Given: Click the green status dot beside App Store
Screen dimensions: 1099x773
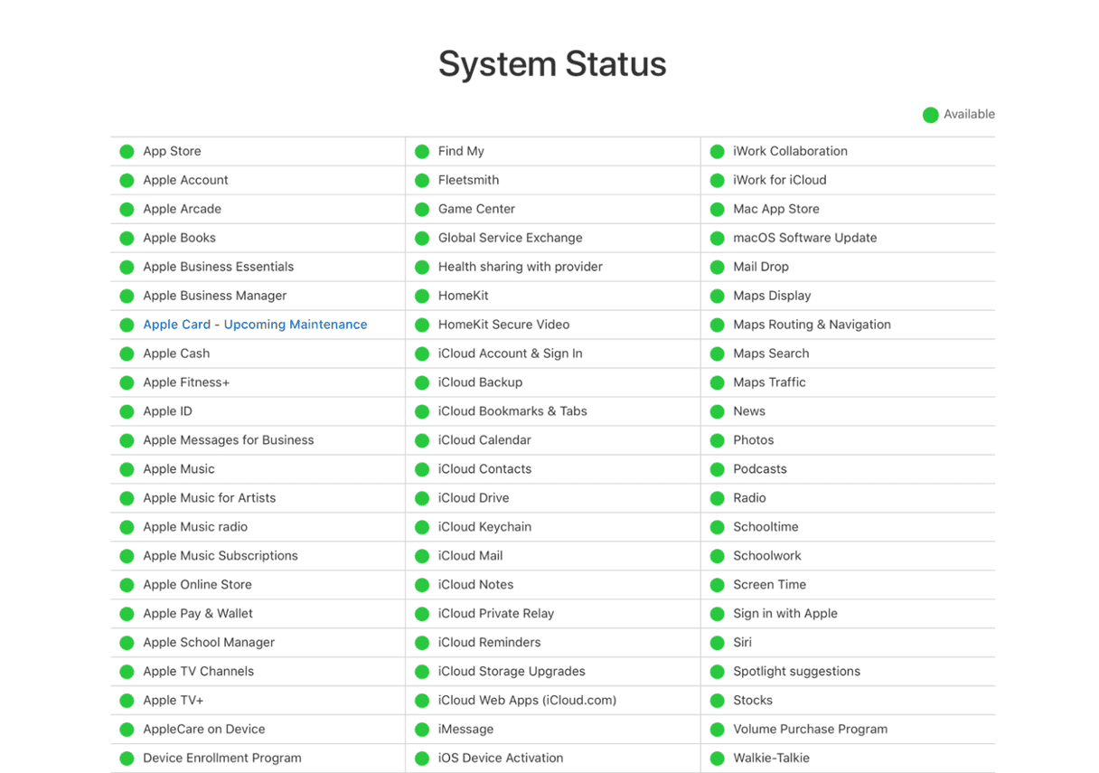Looking at the screenshot, I should pyautogui.click(x=127, y=152).
